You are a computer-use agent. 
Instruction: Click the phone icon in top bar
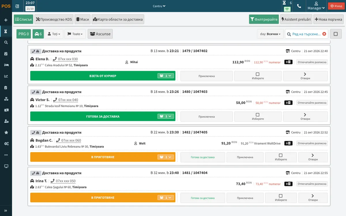tap(299, 6)
